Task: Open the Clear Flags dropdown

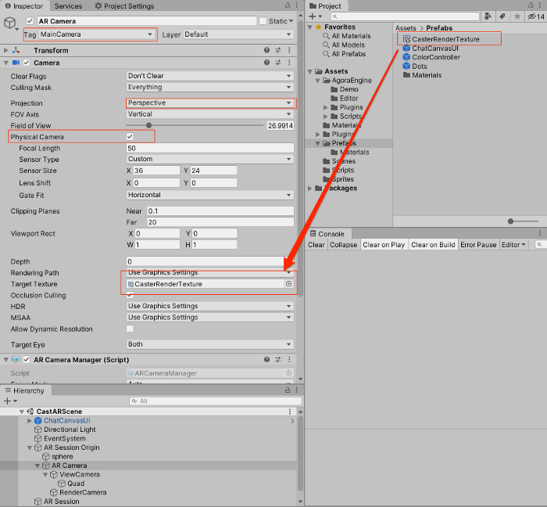Action: coord(209,76)
